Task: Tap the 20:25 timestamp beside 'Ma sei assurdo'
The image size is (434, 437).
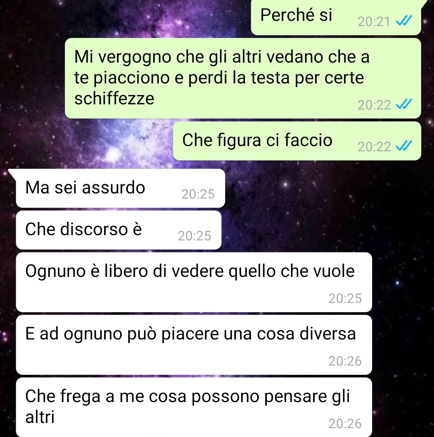Action: (x=198, y=194)
